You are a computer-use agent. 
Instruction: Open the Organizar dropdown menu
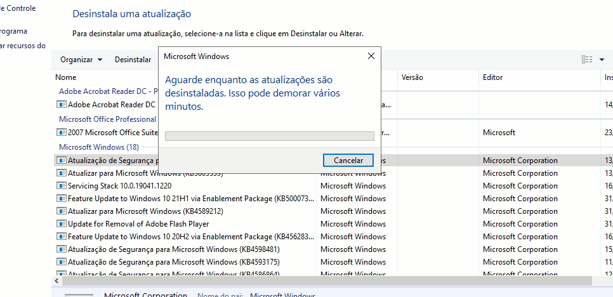point(81,60)
